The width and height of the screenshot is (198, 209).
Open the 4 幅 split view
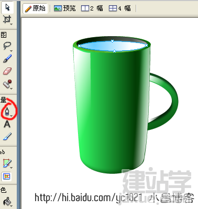click(x=120, y=8)
